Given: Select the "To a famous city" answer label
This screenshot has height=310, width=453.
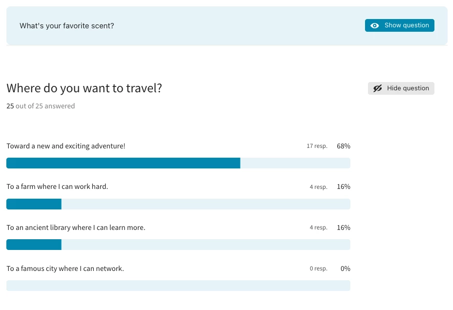Looking at the screenshot, I should [65, 269].
